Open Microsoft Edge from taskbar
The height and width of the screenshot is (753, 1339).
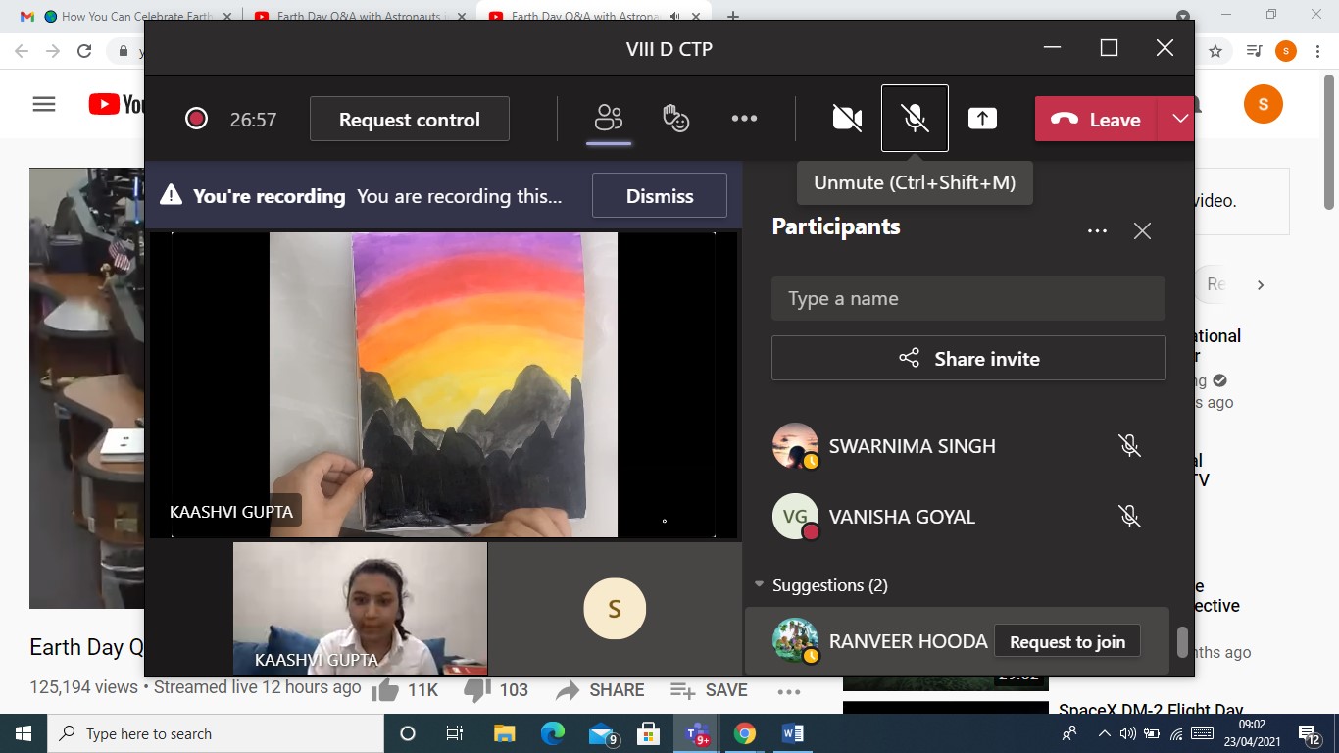click(x=553, y=733)
